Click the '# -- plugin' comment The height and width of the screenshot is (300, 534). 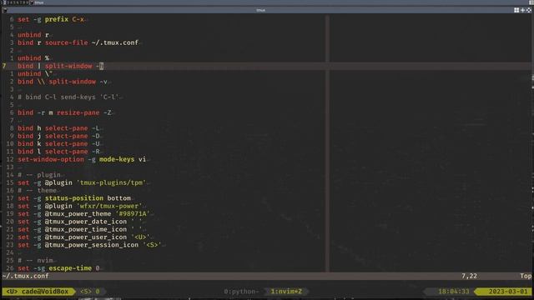click(39, 175)
